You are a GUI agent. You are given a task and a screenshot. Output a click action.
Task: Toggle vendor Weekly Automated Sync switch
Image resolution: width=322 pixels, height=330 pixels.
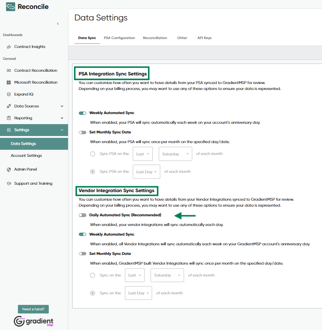pyautogui.click(x=83, y=234)
